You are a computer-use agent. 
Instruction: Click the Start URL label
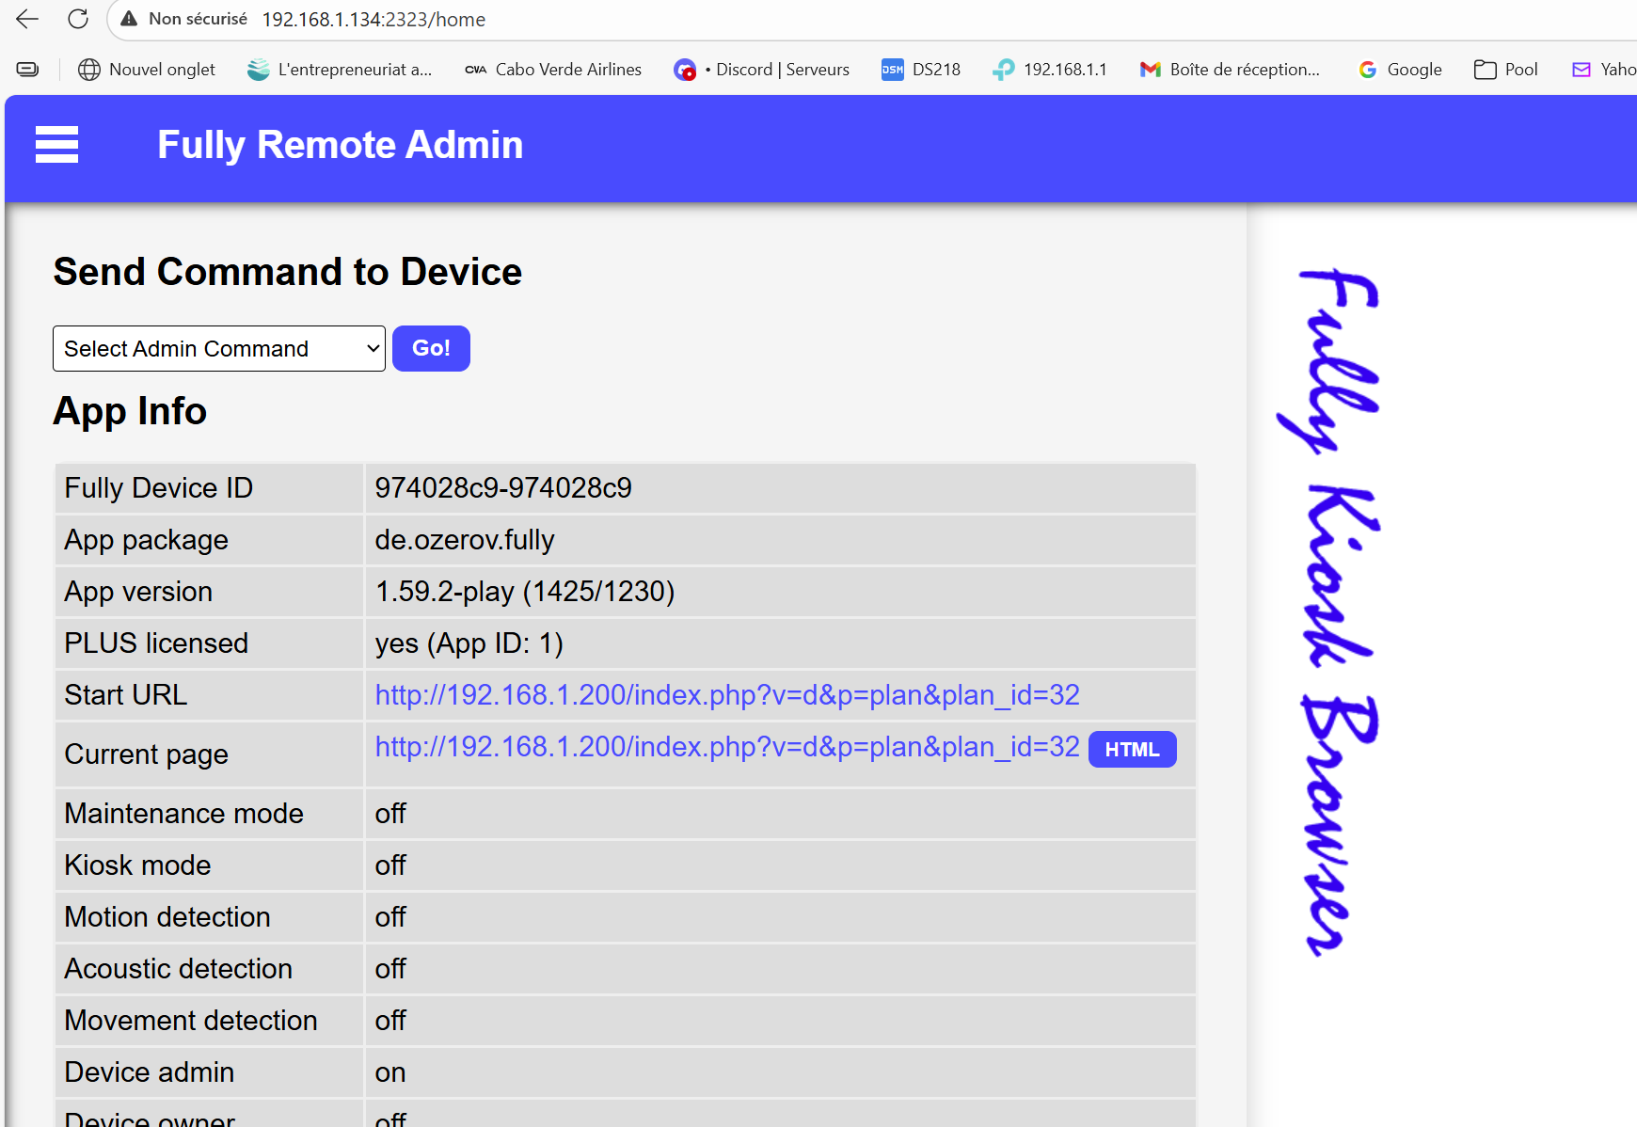coord(125,695)
